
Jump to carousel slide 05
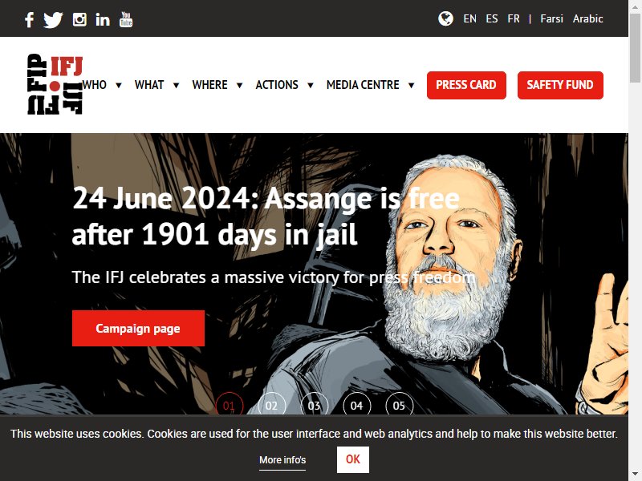[x=399, y=406]
